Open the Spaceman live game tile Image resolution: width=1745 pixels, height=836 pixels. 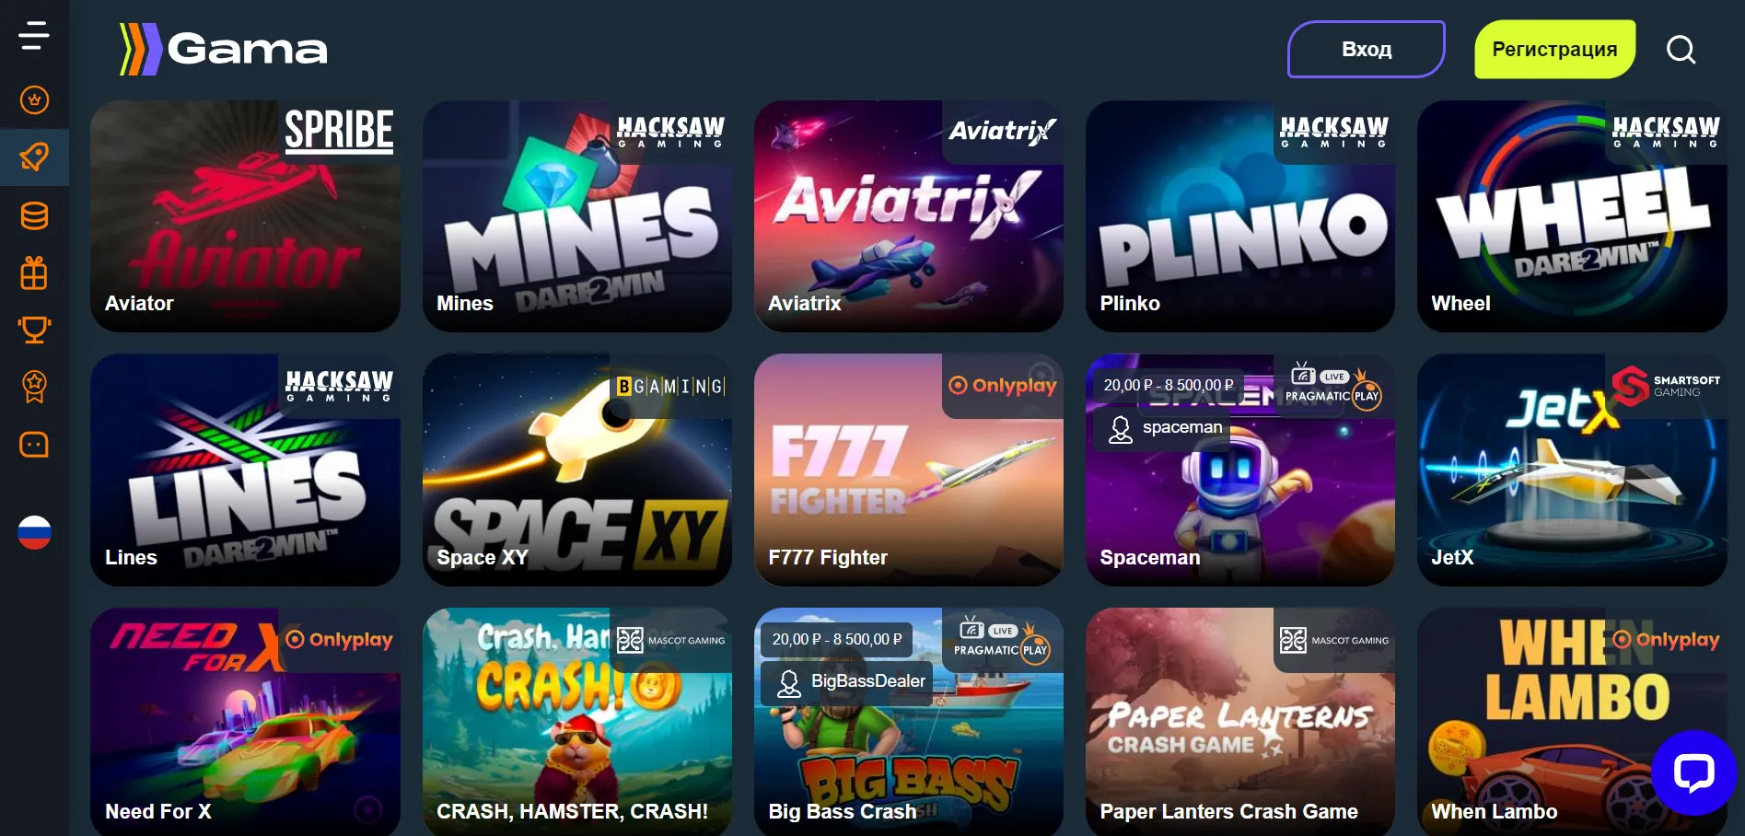[x=1240, y=470]
